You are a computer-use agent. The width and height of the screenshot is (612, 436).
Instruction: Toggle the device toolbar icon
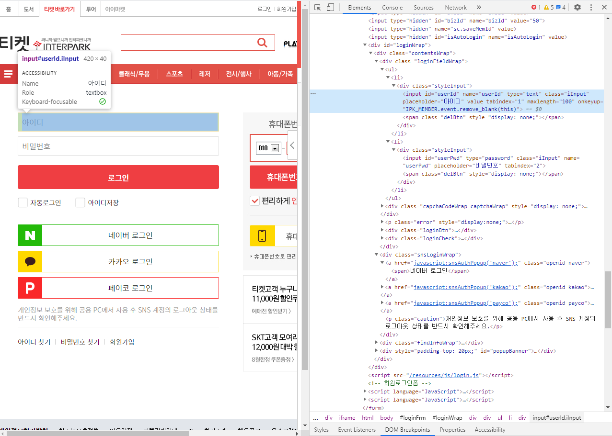[x=330, y=7]
